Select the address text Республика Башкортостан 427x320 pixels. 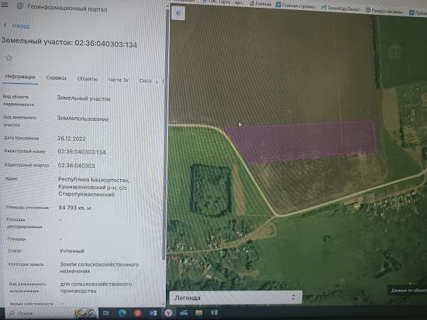pos(94,180)
